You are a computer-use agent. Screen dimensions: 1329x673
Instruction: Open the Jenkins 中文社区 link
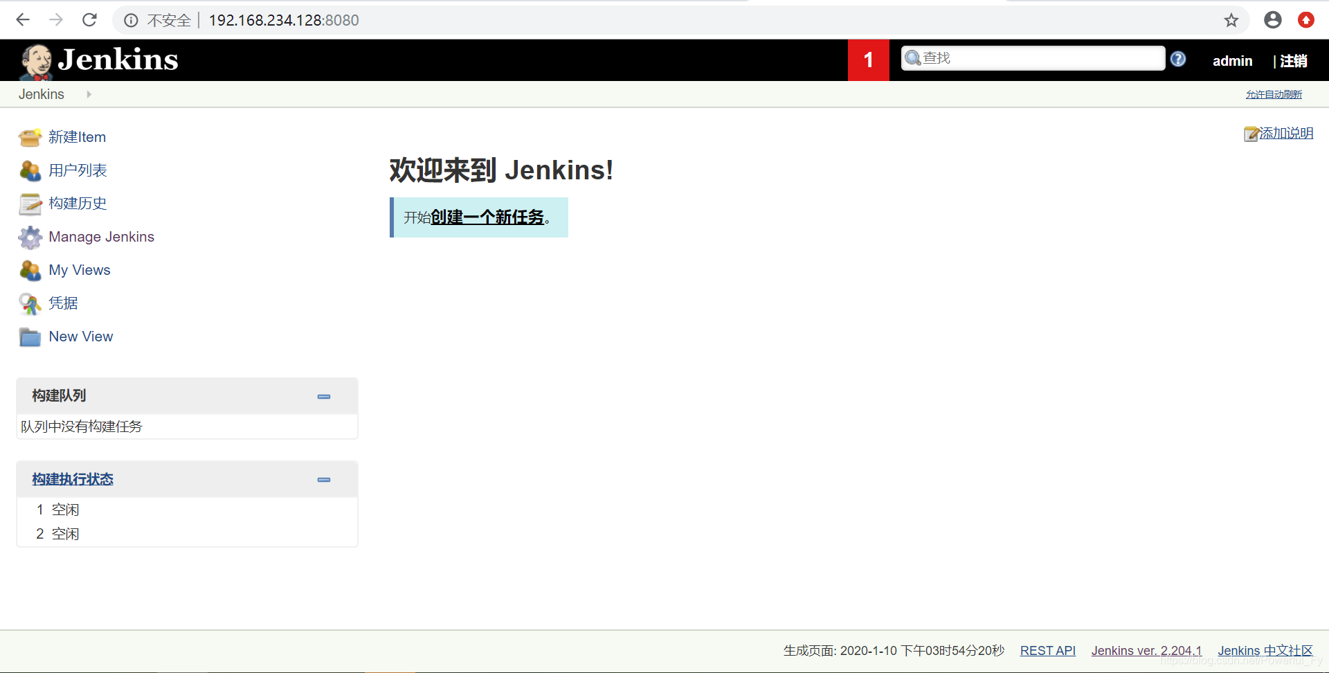1265,651
